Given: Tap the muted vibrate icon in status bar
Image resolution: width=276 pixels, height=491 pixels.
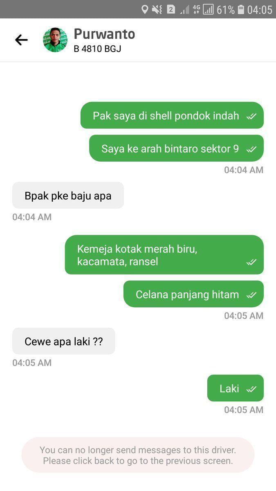Looking at the screenshot, I should (x=157, y=9).
